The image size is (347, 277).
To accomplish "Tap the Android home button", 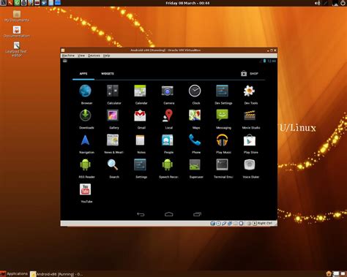I will pyautogui.click(x=169, y=214).
